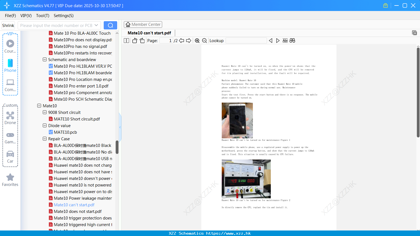Screen dimensions: 420x236
Task: Go to previous page arrow
Action: tap(181, 40)
